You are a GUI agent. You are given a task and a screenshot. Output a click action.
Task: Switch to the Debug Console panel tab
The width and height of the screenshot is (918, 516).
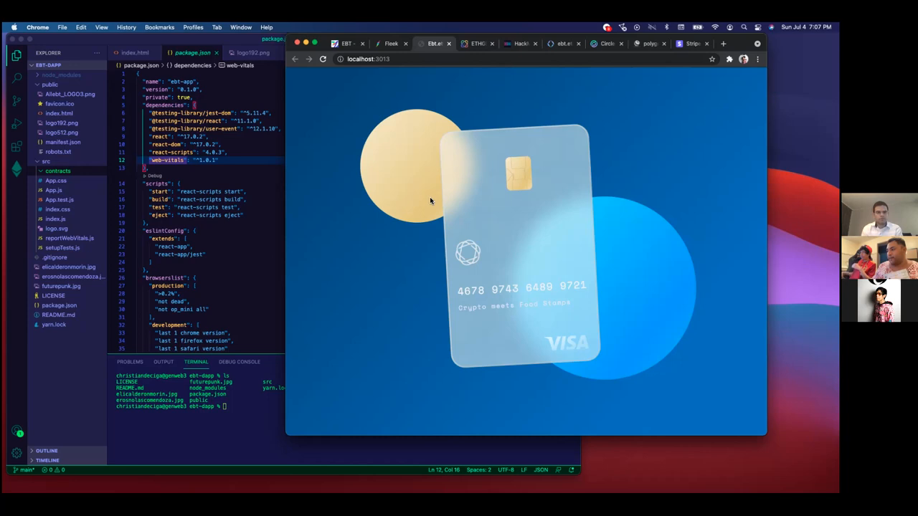240,362
